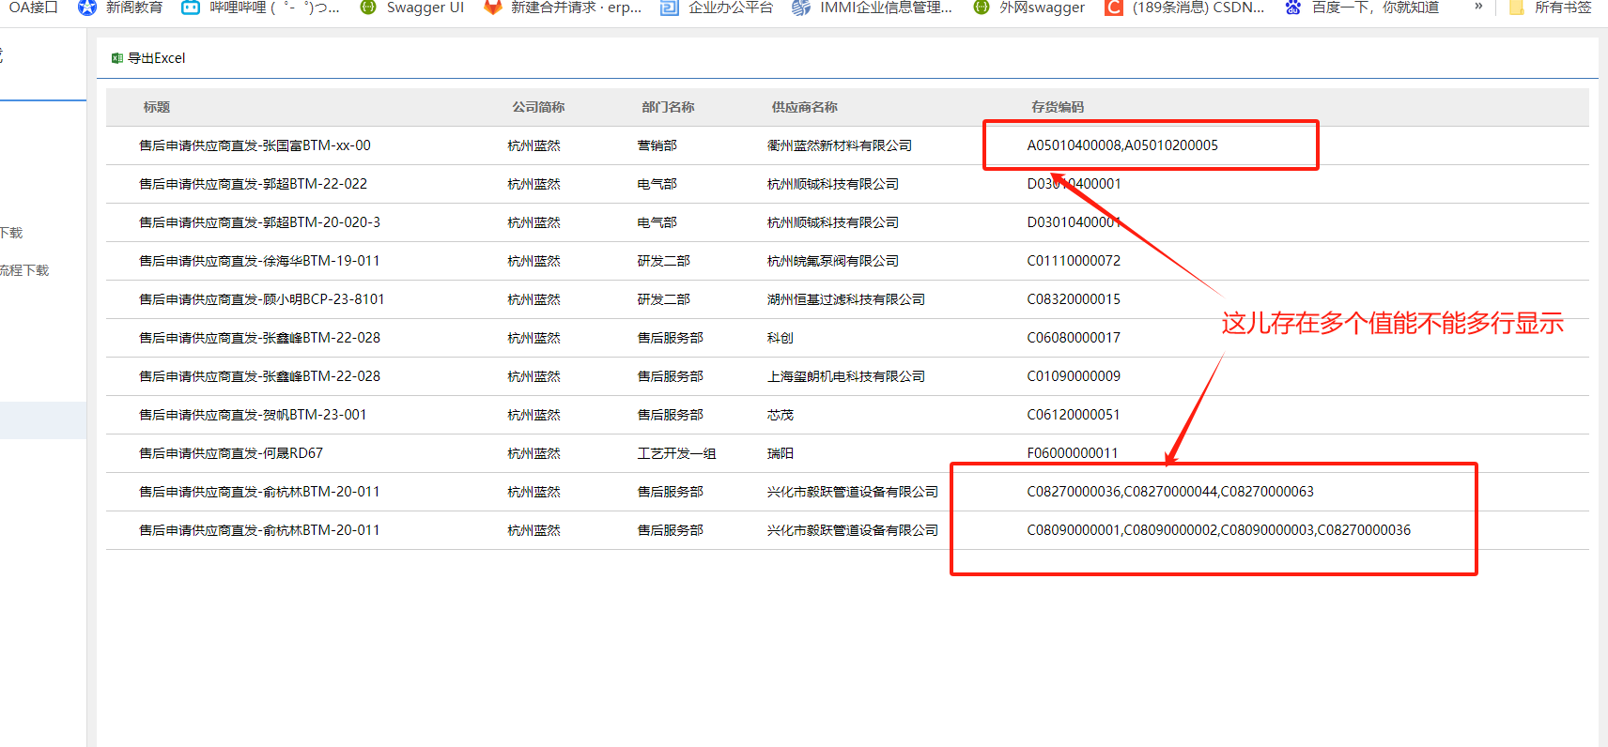The image size is (1608, 747).
Task: Click the 部门名称 column header
Action: [668, 107]
